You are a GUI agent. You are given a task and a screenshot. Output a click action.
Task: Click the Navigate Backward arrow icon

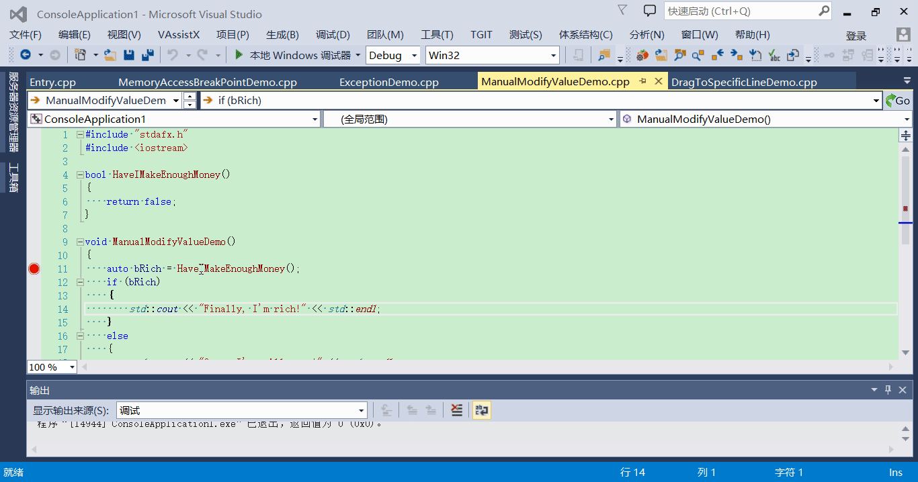coord(24,54)
